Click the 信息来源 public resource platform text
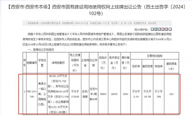192x116 pixels. tap(43, 23)
